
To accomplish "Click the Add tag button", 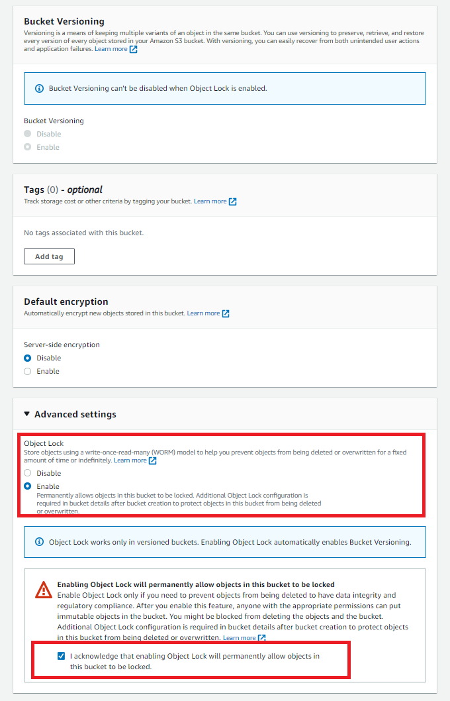I will point(49,256).
